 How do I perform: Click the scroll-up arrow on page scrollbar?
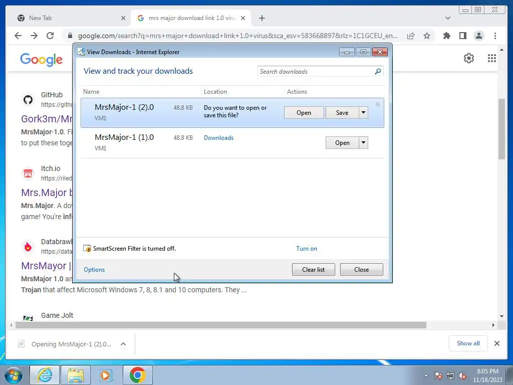[501, 50]
